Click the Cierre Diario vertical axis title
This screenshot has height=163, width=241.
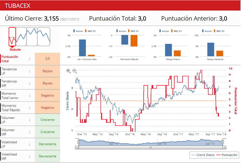pos(67,101)
